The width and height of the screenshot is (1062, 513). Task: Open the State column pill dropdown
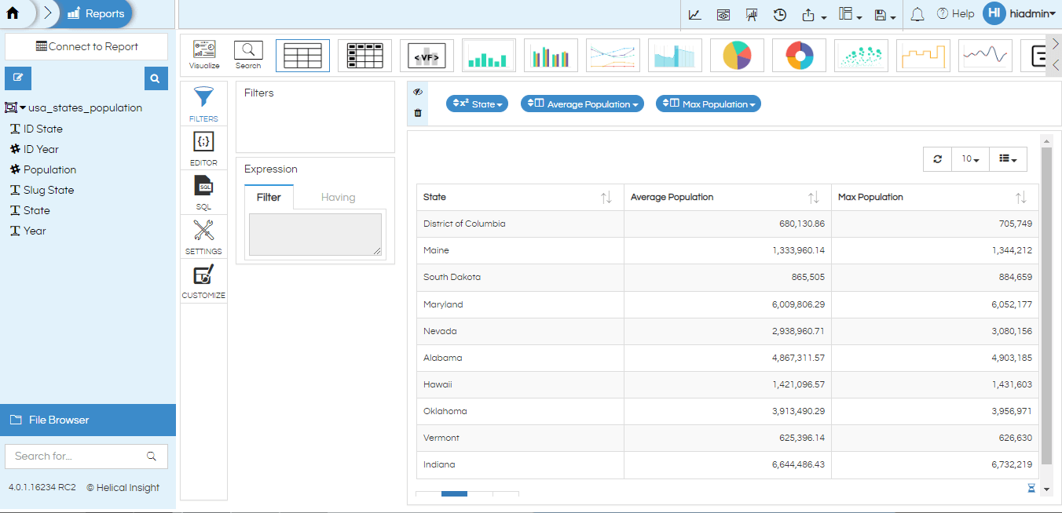pos(478,104)
